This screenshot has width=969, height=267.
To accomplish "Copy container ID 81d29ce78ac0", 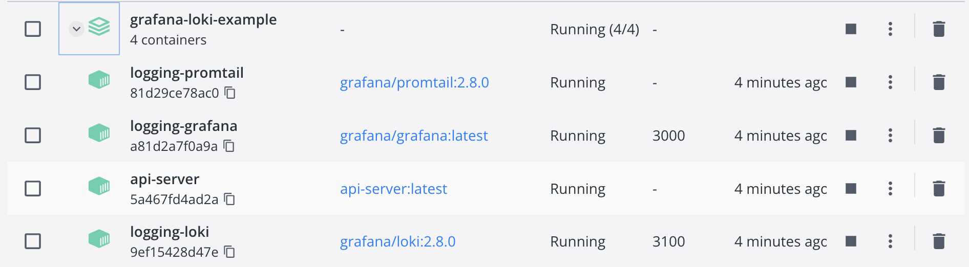I will coord(230,93).
